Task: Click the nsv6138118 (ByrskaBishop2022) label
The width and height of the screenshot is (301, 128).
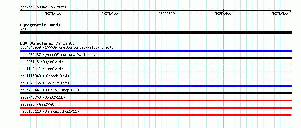Action: 50,111
